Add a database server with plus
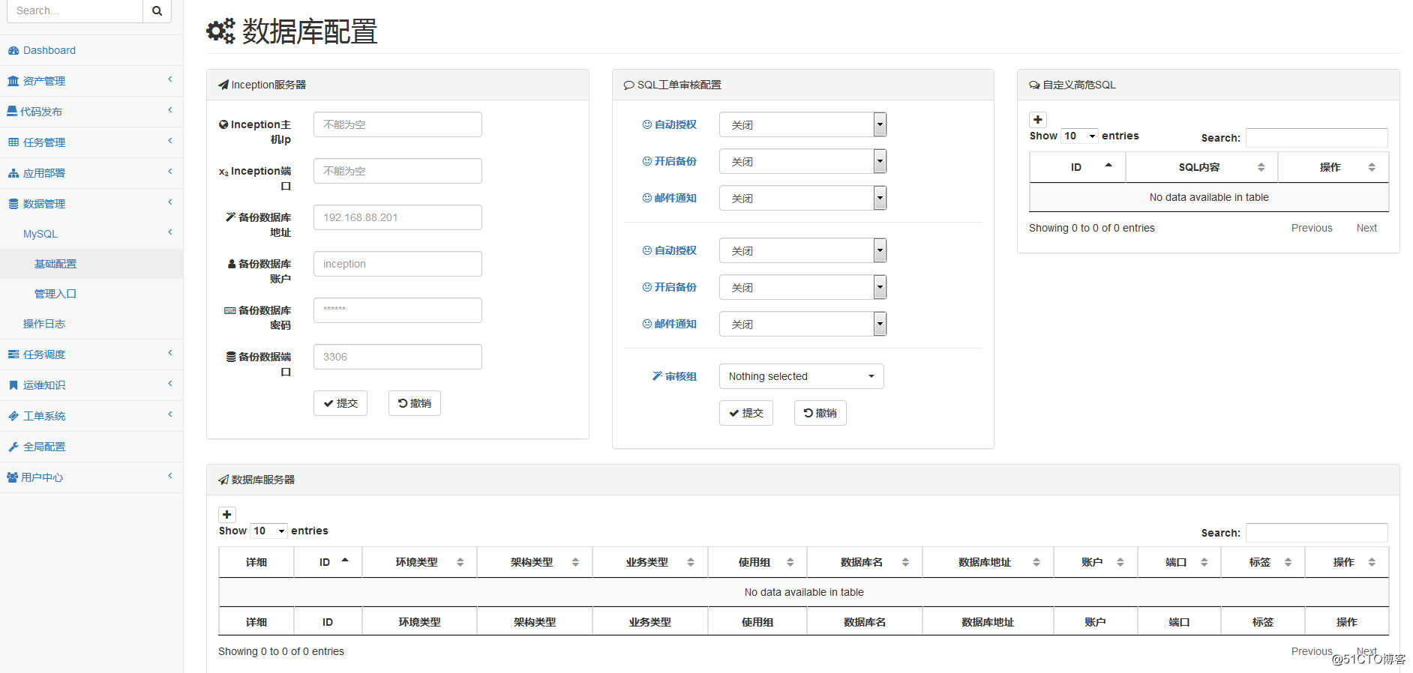1413x673 pixels. (x=227, y=515)
